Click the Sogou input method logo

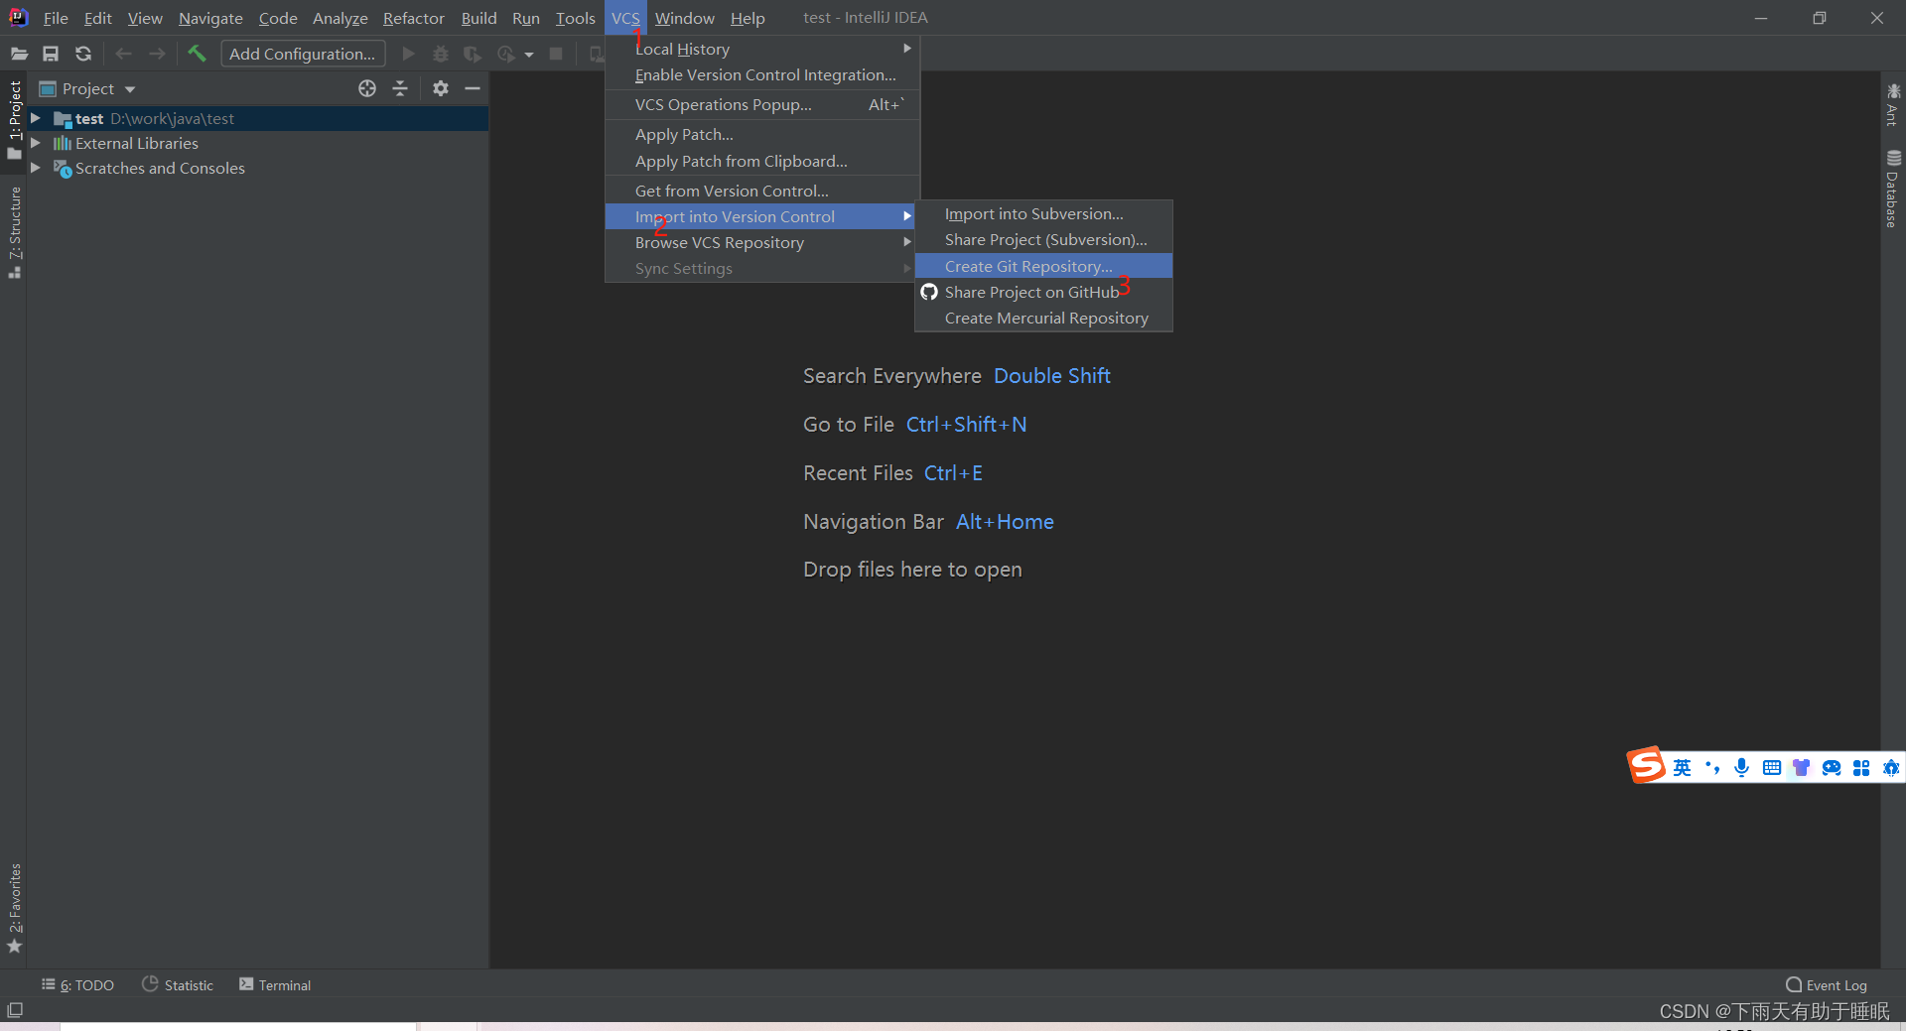[x=1646, y=765]
